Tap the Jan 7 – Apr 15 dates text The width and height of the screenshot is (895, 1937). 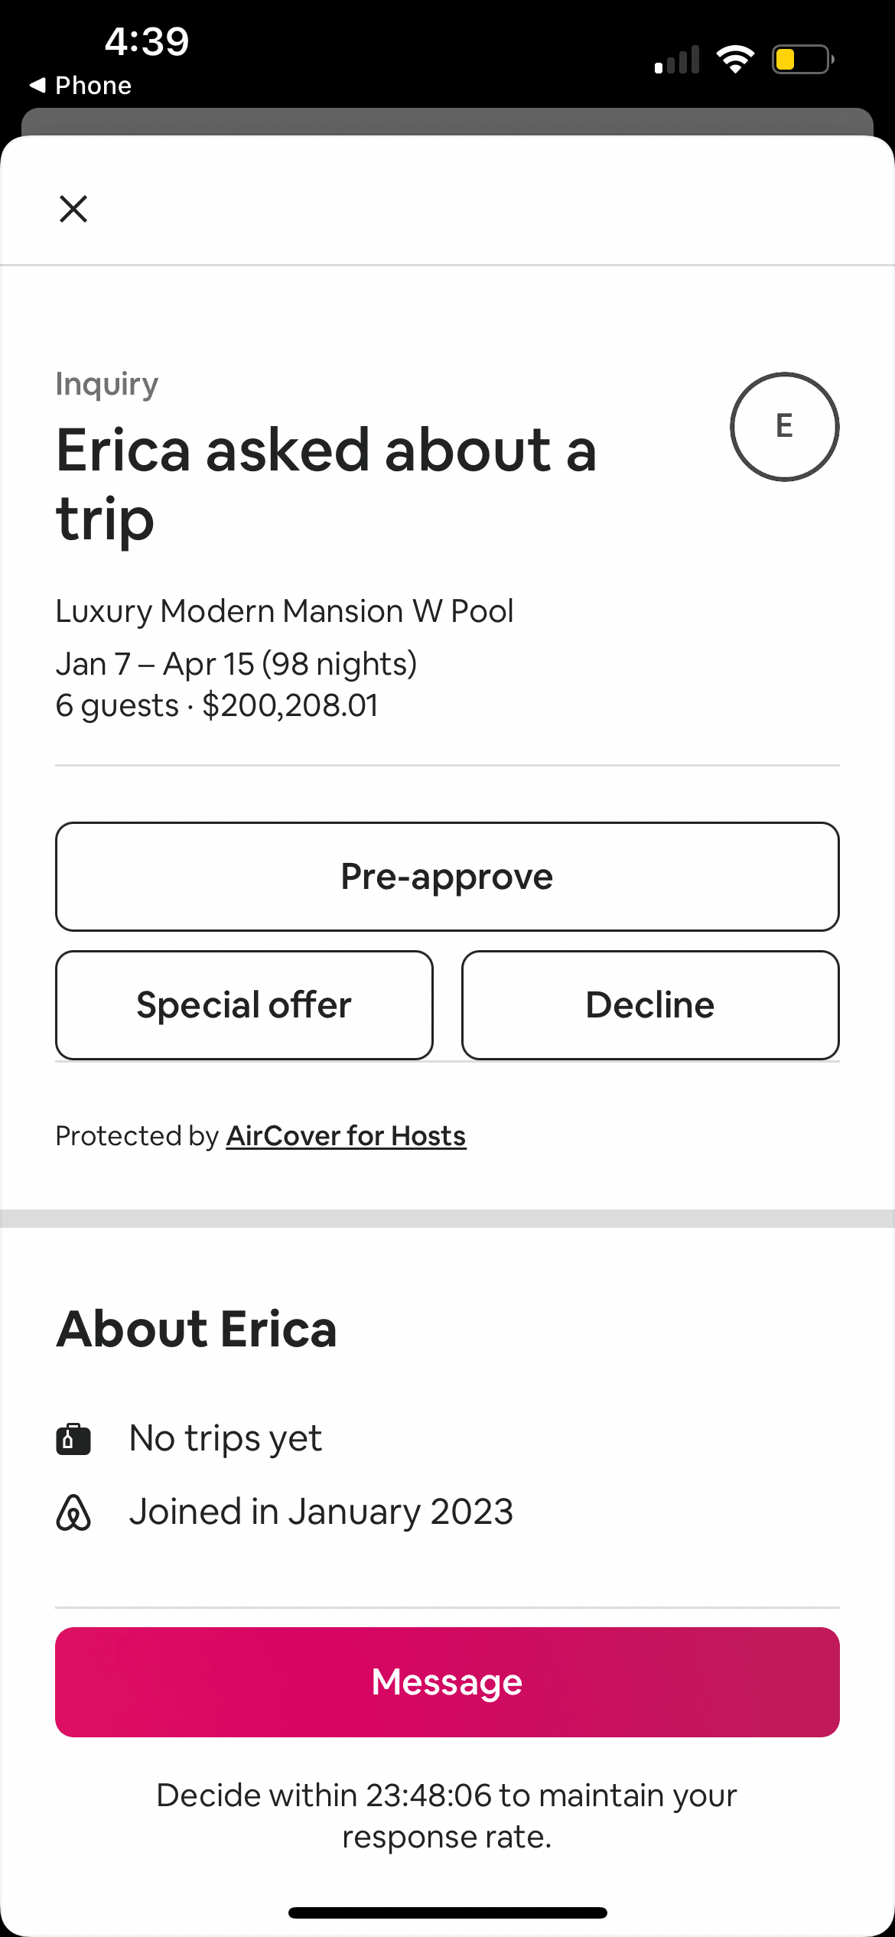point(236,664)
